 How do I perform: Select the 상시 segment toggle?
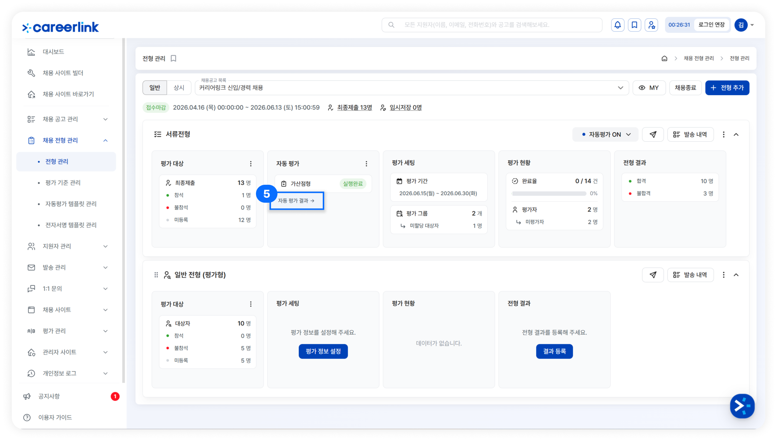(x=179, y=88)
